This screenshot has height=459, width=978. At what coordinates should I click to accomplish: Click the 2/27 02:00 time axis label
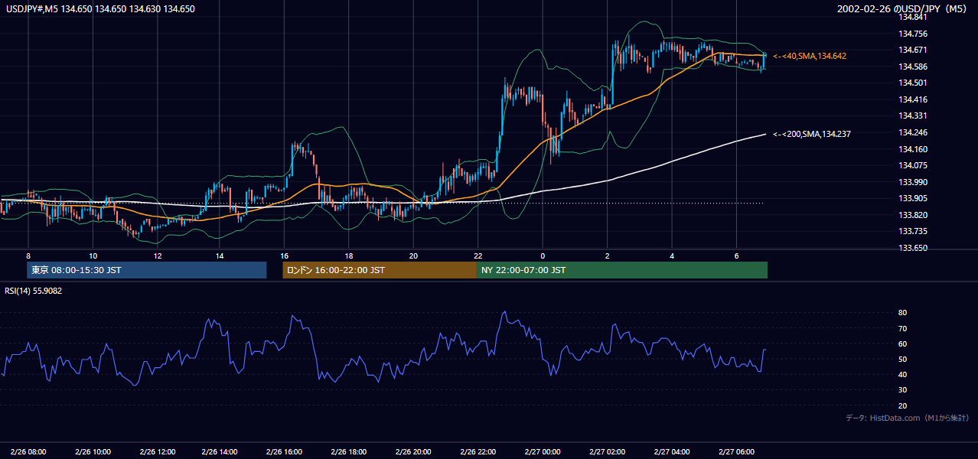click(x=608, y=451)
